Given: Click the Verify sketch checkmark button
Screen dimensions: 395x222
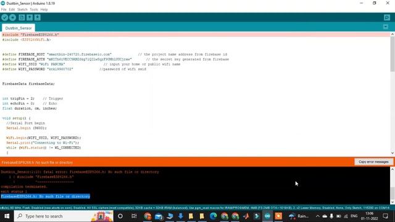Looking at the screenshot, I should [4, 18].
